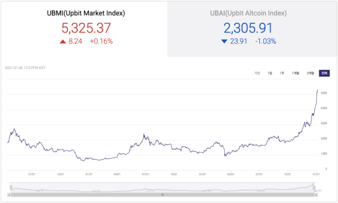This screenshot has height=203, width=338.
Task: Grab the left navigator range handle
Action: click(x=11, y=188)
